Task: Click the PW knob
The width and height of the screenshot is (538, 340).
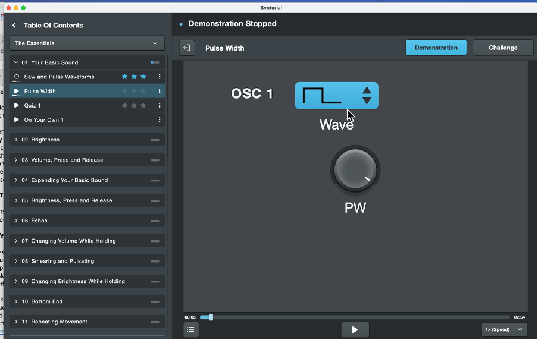Action: (355, 171)
